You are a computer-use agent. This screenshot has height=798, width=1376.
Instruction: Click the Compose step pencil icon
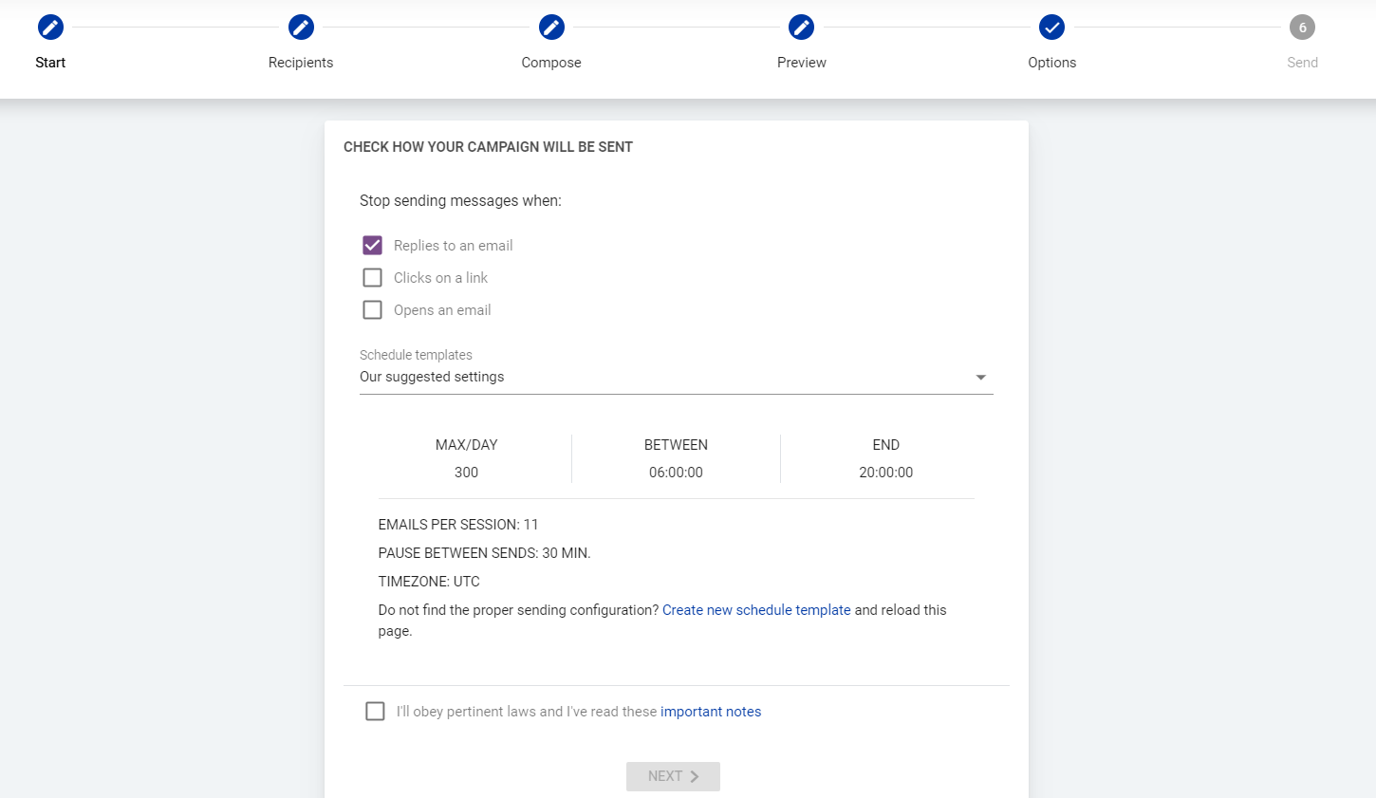point(551,28)
